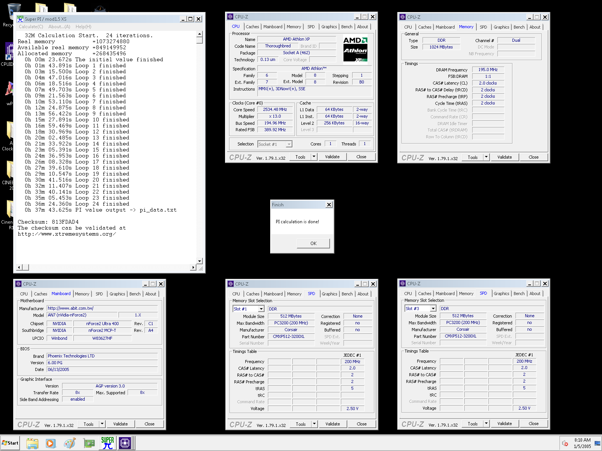Viewport: 602px width, 451px height.
Task: Open the Socket #1 selection dropdown
Action: (x=289, y=144)
